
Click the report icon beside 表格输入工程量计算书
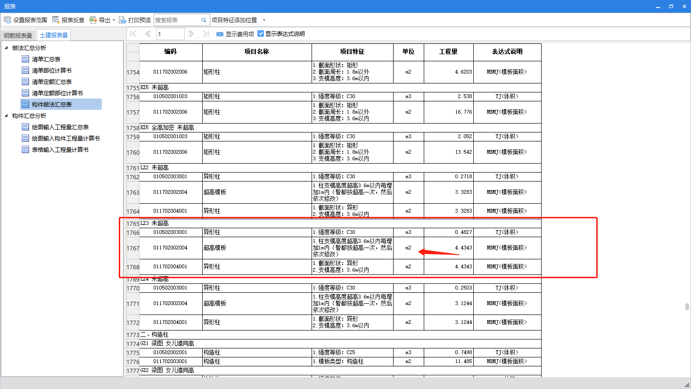[x=25, y=149]
